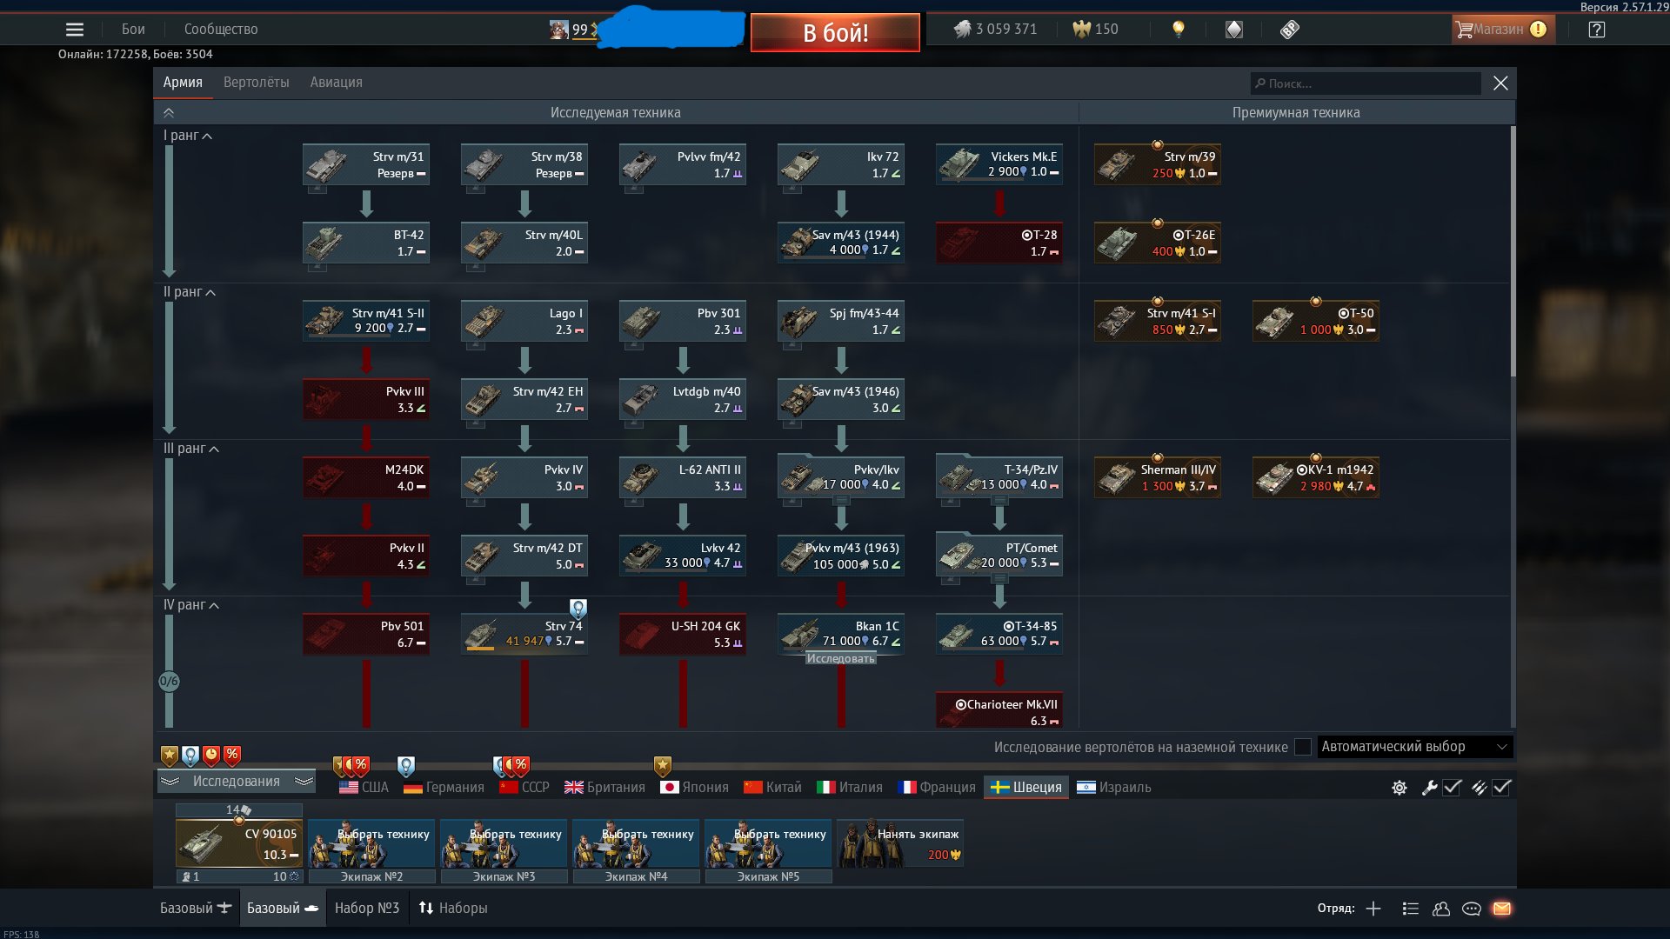Screen dimensions: 1670x939
Task: Open the hamburger main menu
Action: pyautogui.click(x=75, y=30)
